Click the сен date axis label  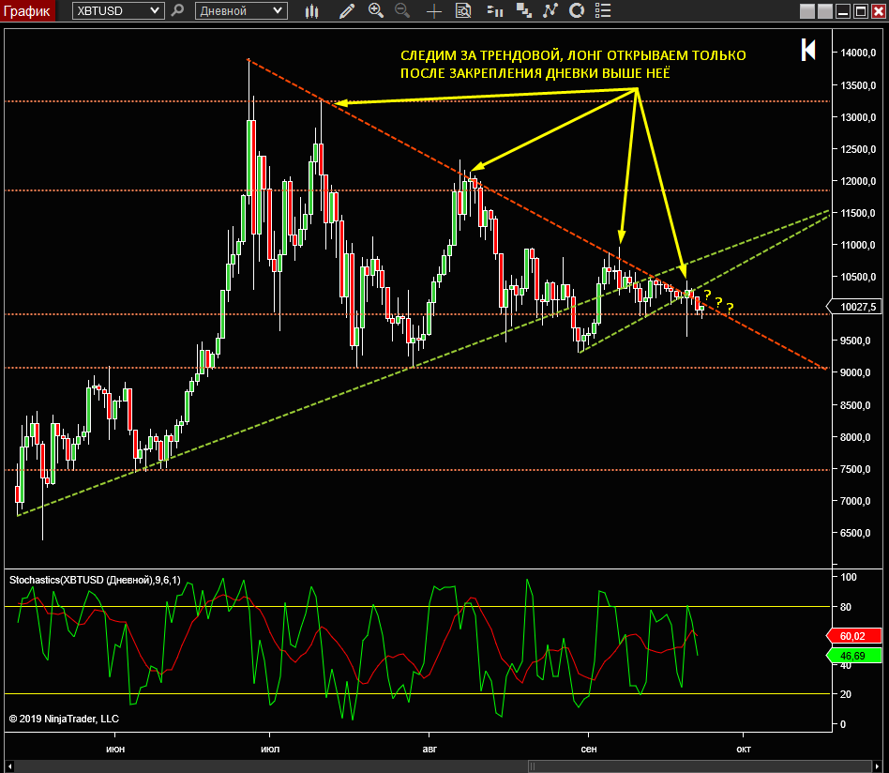[x=589, y=750]
